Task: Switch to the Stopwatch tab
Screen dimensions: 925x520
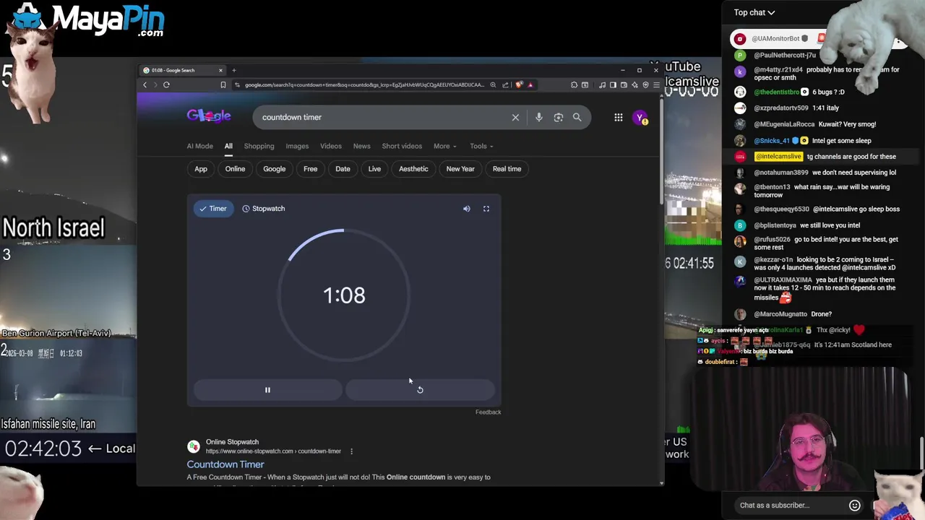Action: [264, 209]
